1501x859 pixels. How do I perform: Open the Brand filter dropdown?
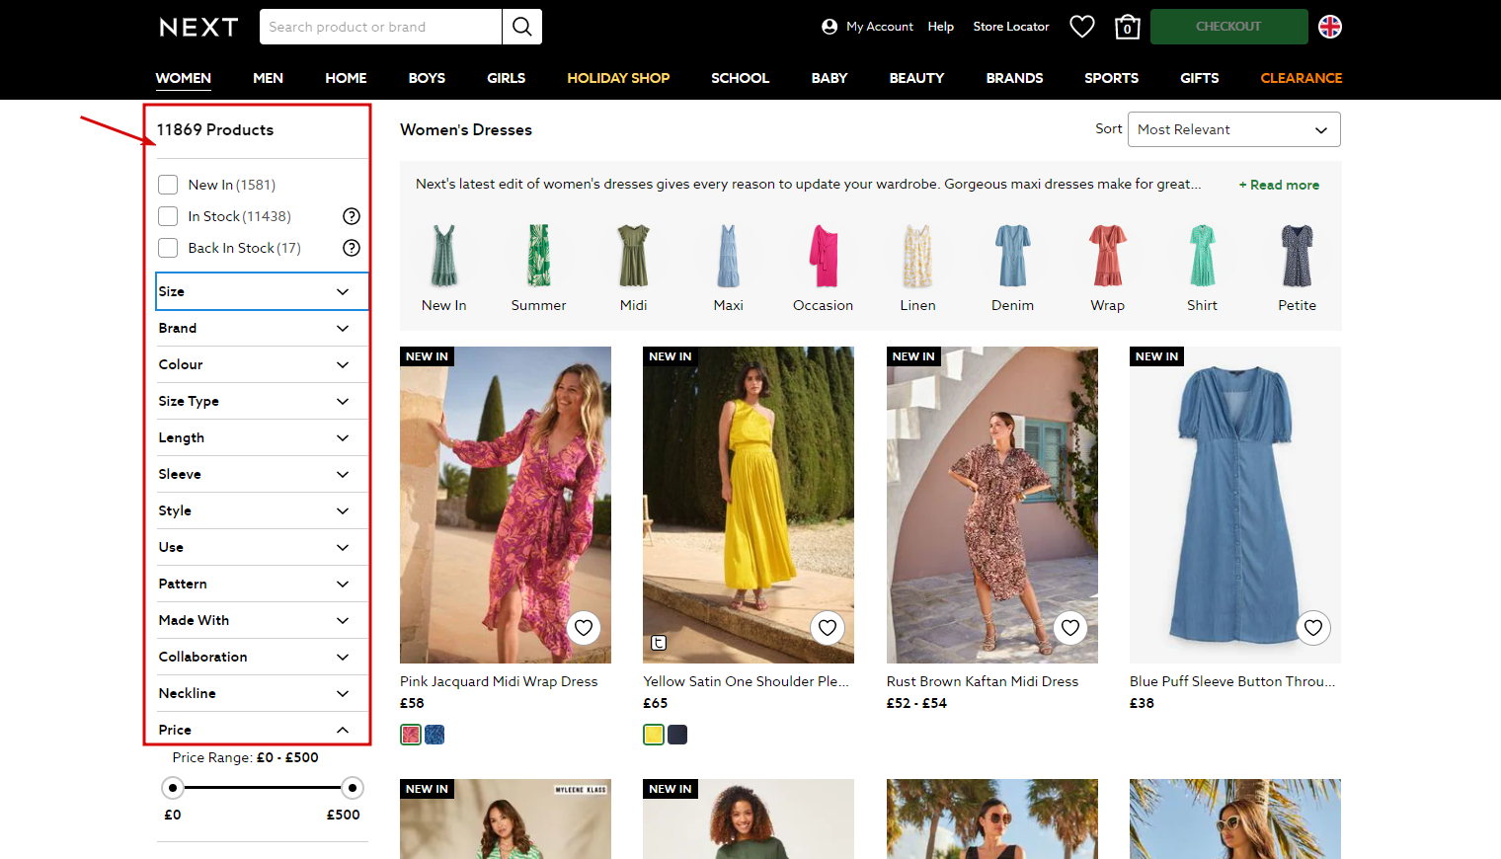coord(262,328)
